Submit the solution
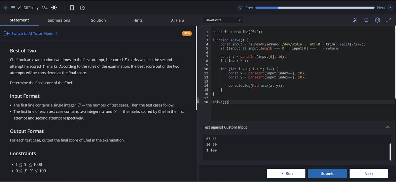 tap(327, 173)
